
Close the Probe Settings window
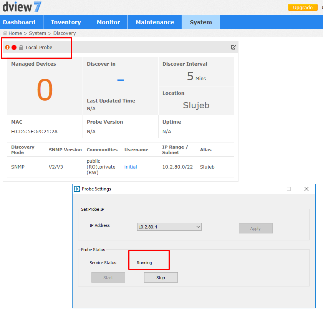click(x=306, y=189)
